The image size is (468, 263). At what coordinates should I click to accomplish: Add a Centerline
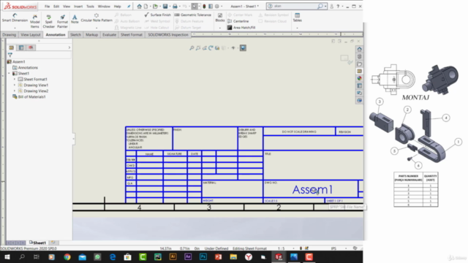click(x=238, y=21)
